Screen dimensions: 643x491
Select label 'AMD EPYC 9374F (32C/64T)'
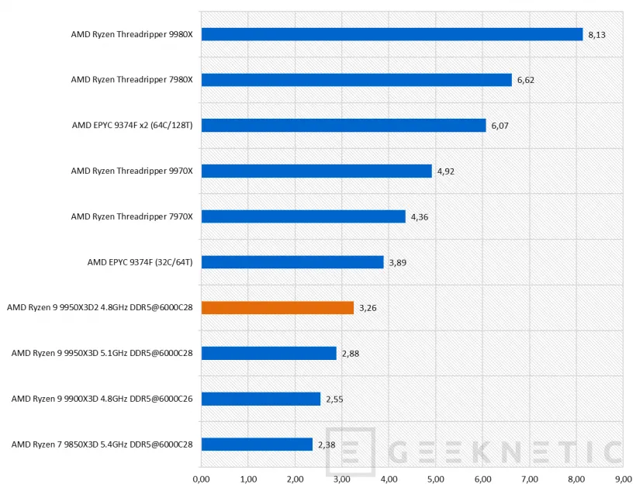point(140,262)
